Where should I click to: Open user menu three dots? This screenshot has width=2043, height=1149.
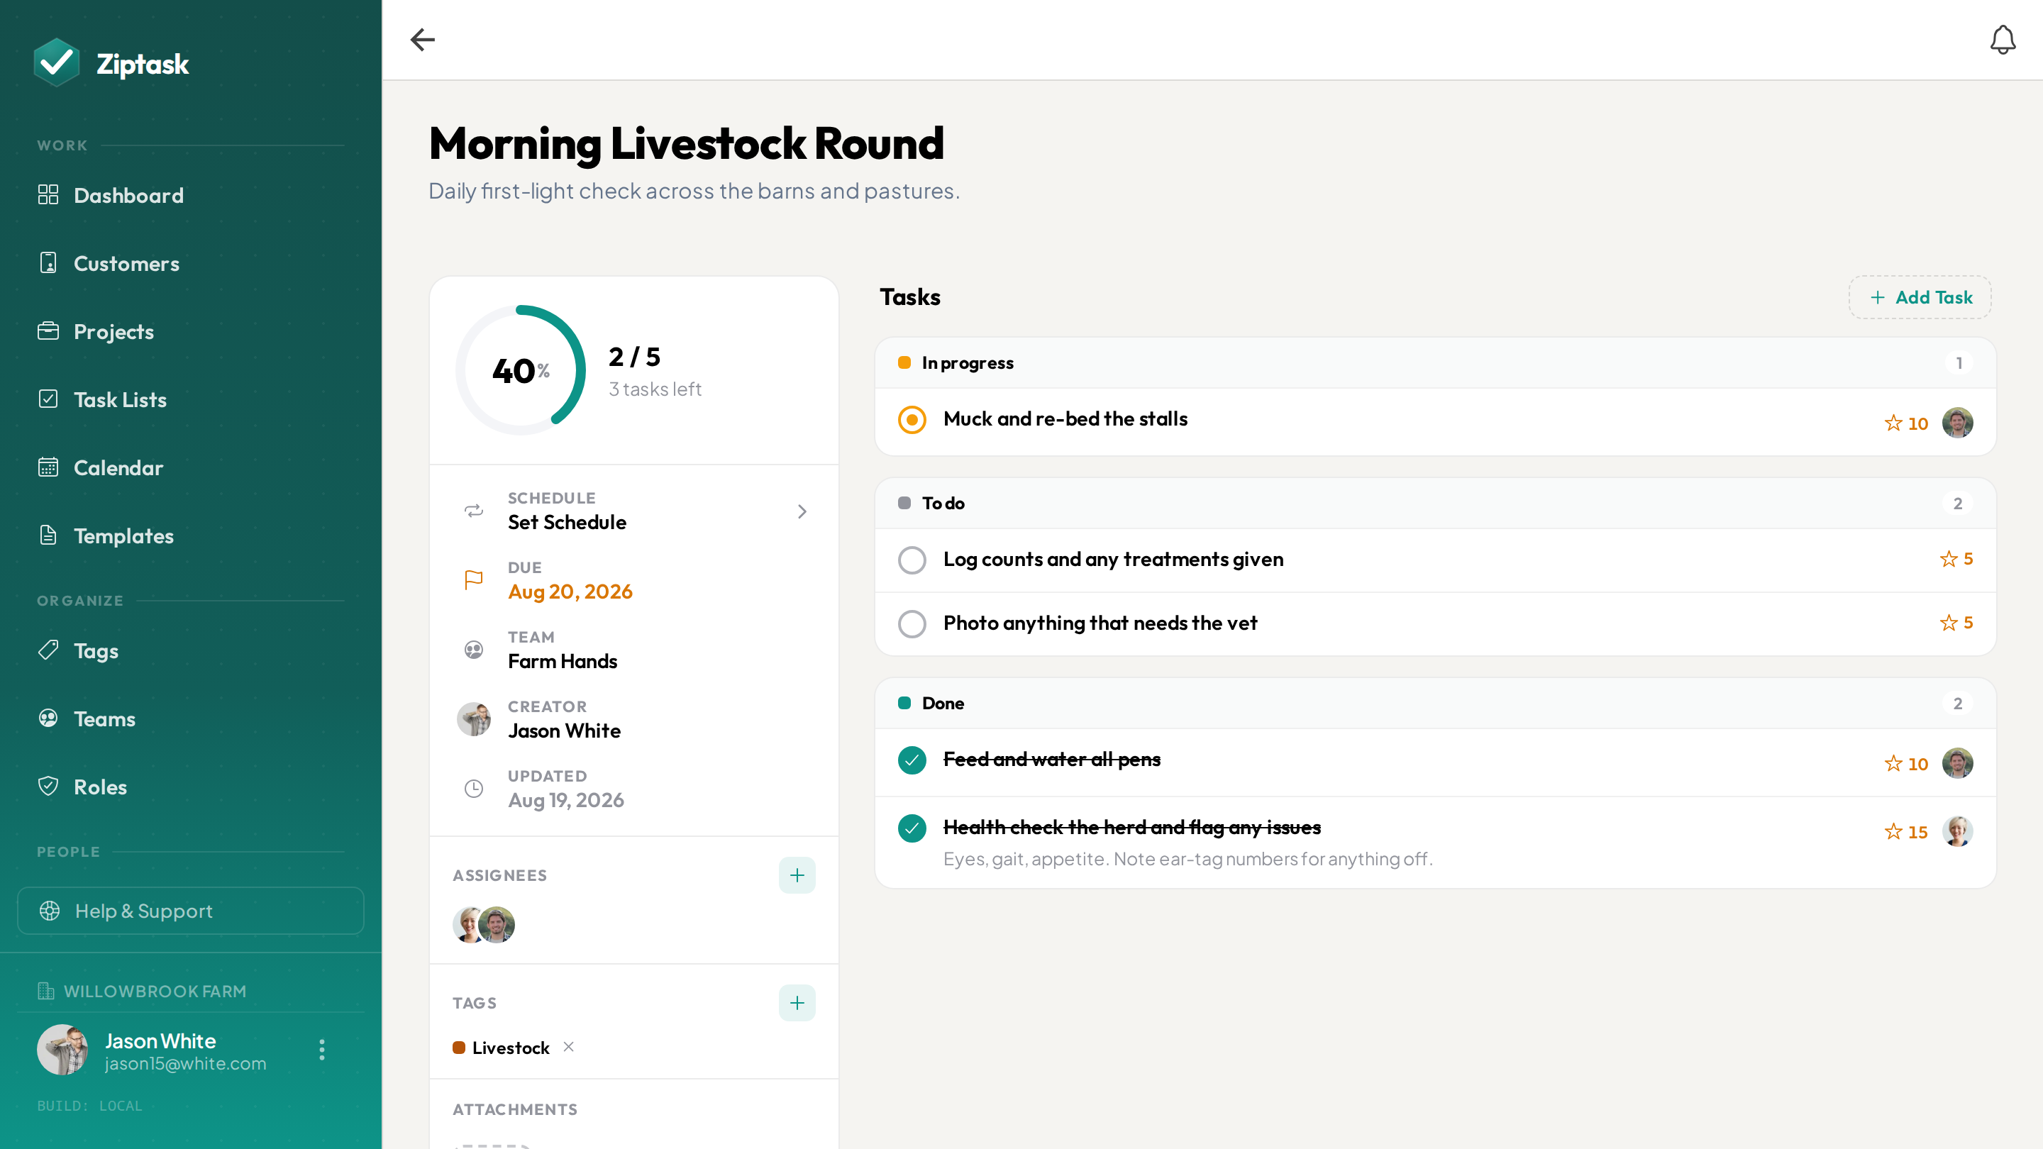(x=321, y=1049)
